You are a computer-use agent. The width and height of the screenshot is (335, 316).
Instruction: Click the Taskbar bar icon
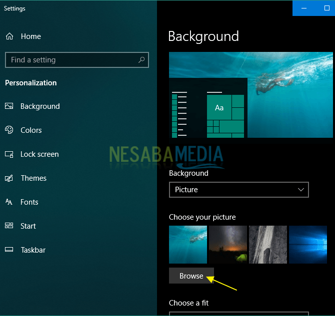point(9,250)
